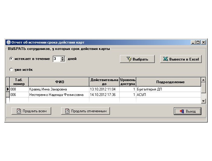This screenshot has height=161, width=212.
Task: Click the days number input field
Action: click(57, 59)
